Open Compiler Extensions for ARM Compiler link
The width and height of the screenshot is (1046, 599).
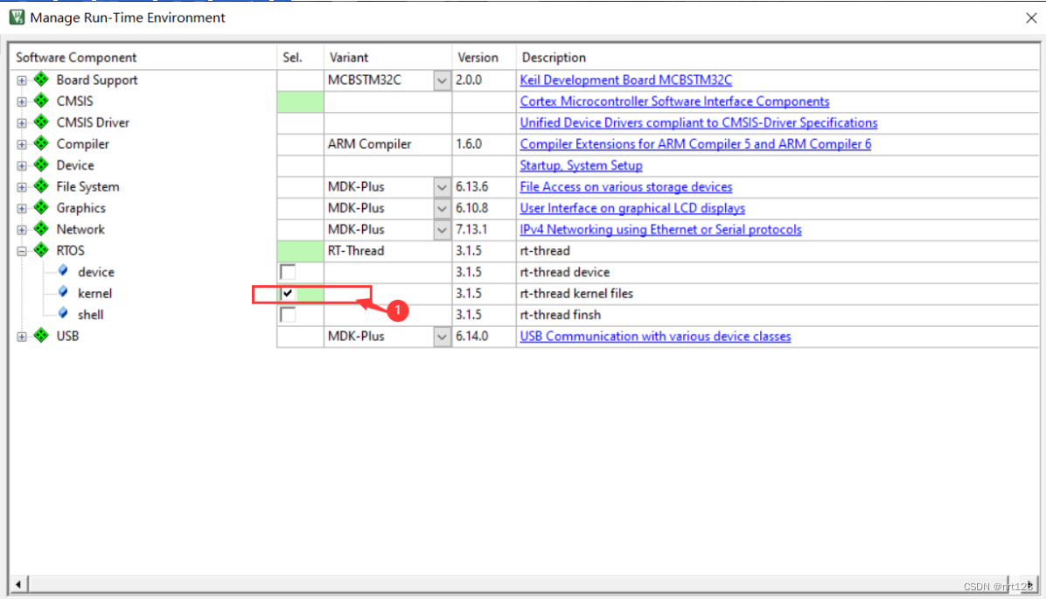(x=695, y=144)
